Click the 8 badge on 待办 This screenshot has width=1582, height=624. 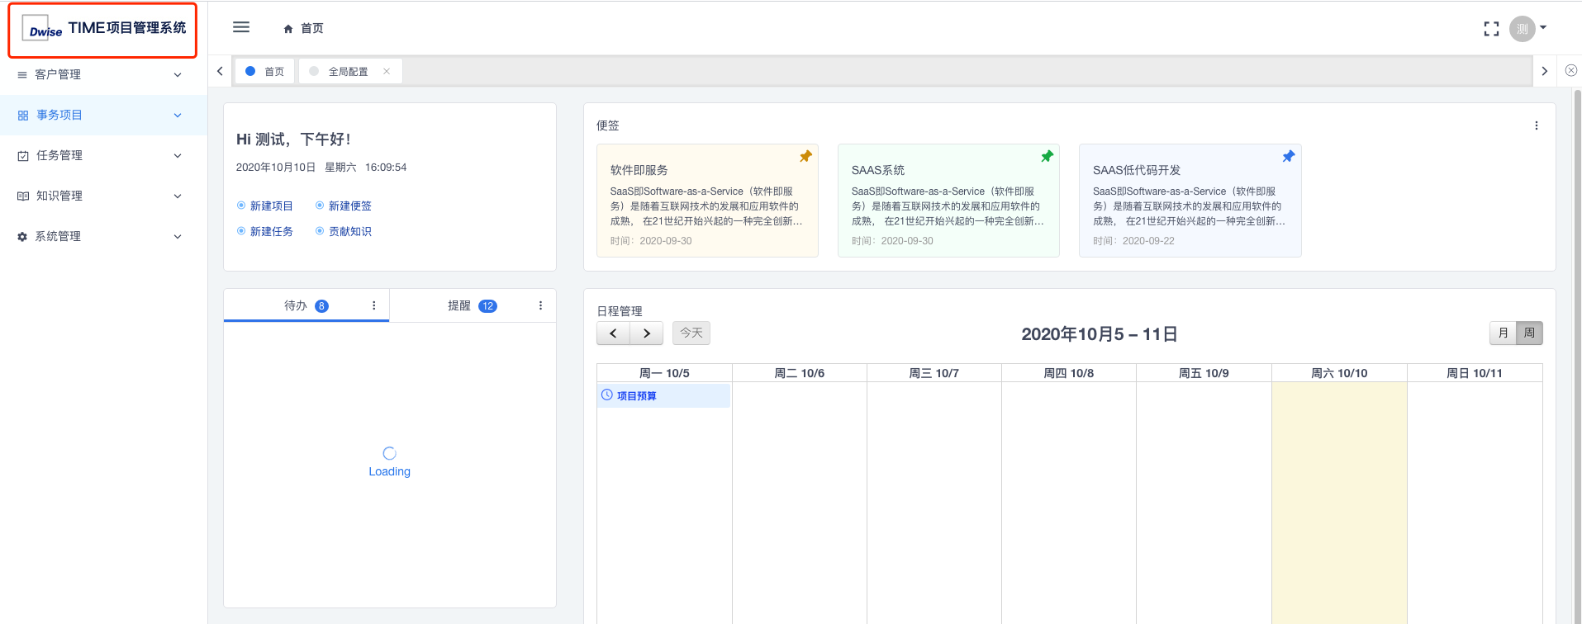[x=322, y=306]
